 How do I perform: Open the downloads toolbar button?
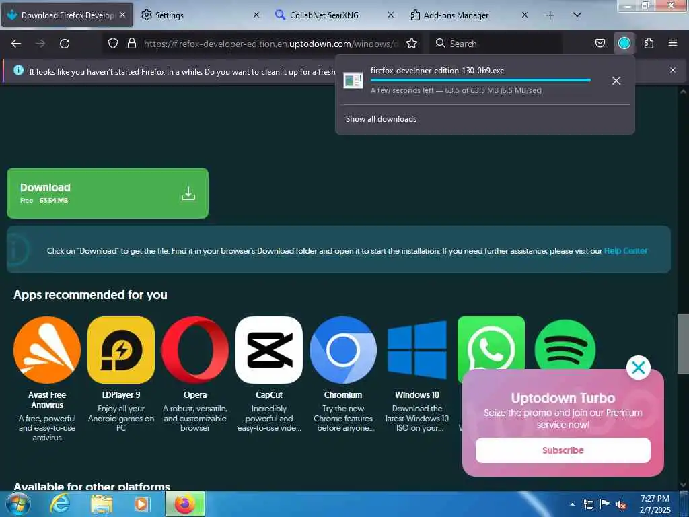[624, 44]
